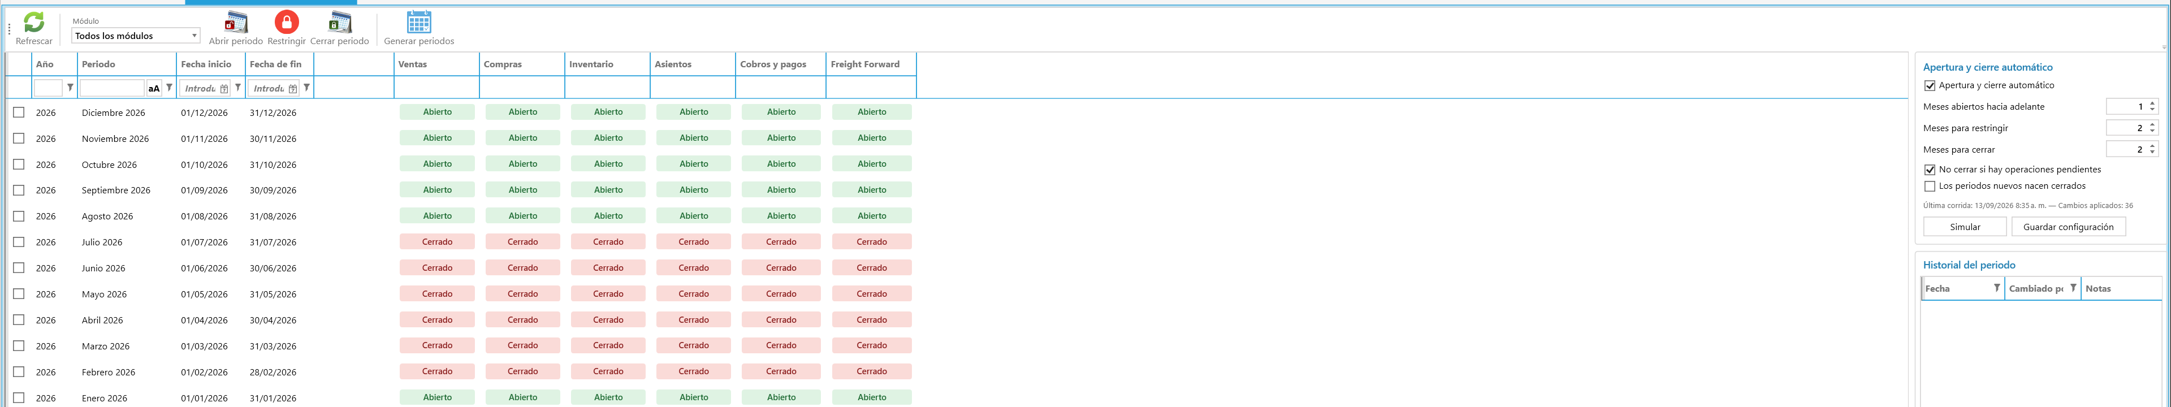Click Abierto status for Ventas Diciembre 2026

click(438, 112)
